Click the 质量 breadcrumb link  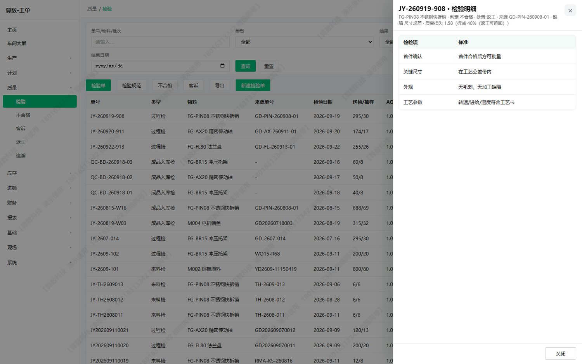(92, 9)
